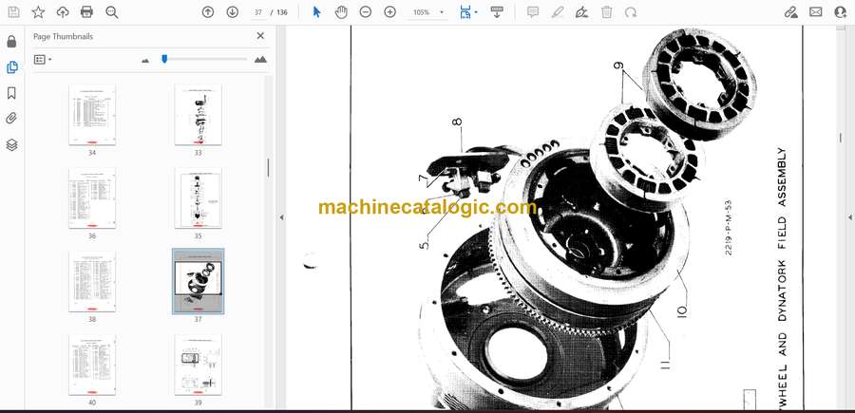
Task: Open the find text magnifier
Action: click(112, 12)
